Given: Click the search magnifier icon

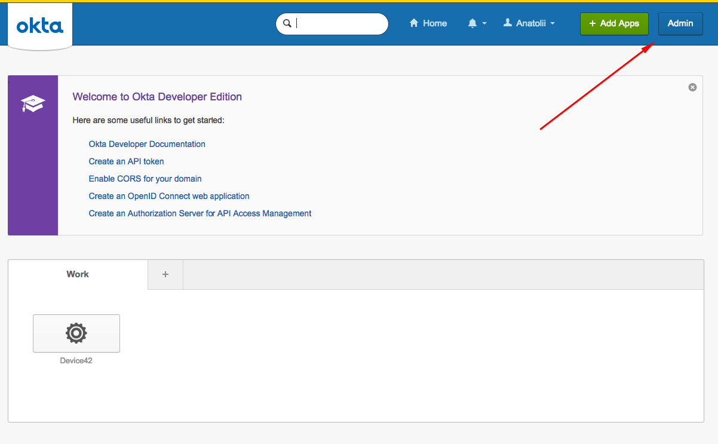Looking at the screenshot, I should (x=287, y=23).
